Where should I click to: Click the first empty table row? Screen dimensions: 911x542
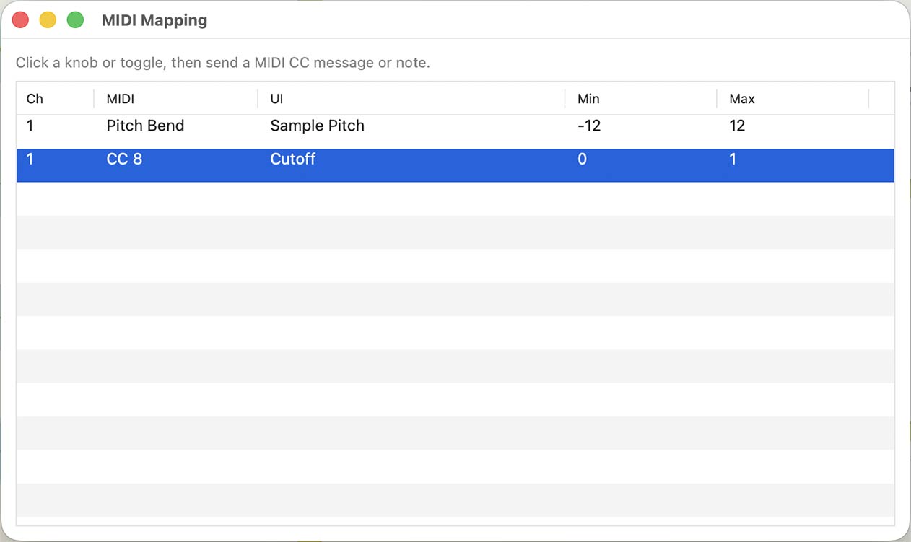pyautogui.click(x=455, y=198)
